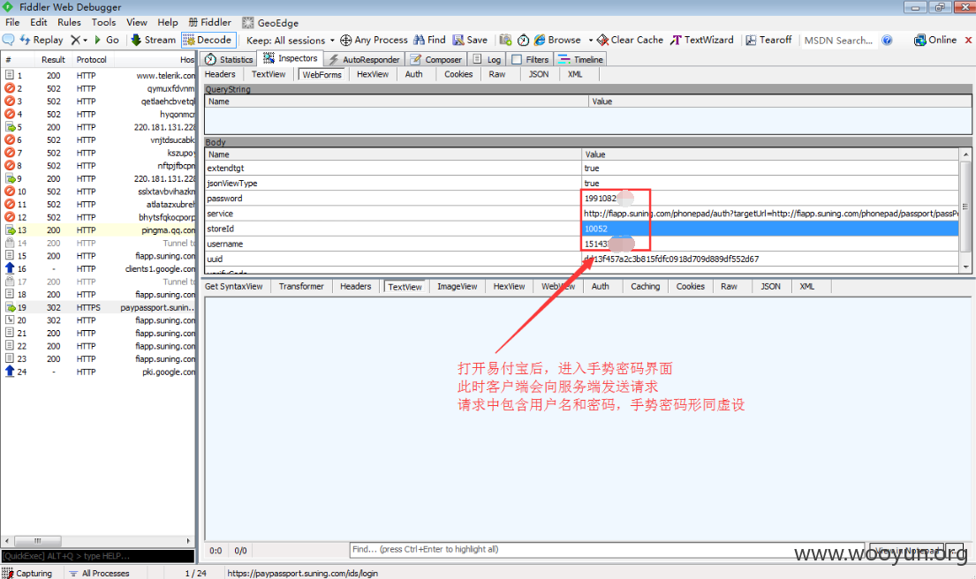976x579 pixels.
Task: Toggle the Decode button
Action: click(x=208, y=40)
